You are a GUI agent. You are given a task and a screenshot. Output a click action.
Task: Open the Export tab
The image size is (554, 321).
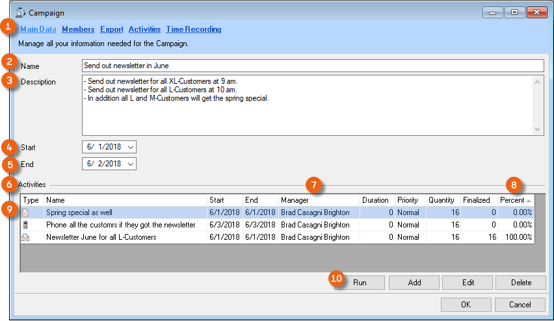[111, 29]
